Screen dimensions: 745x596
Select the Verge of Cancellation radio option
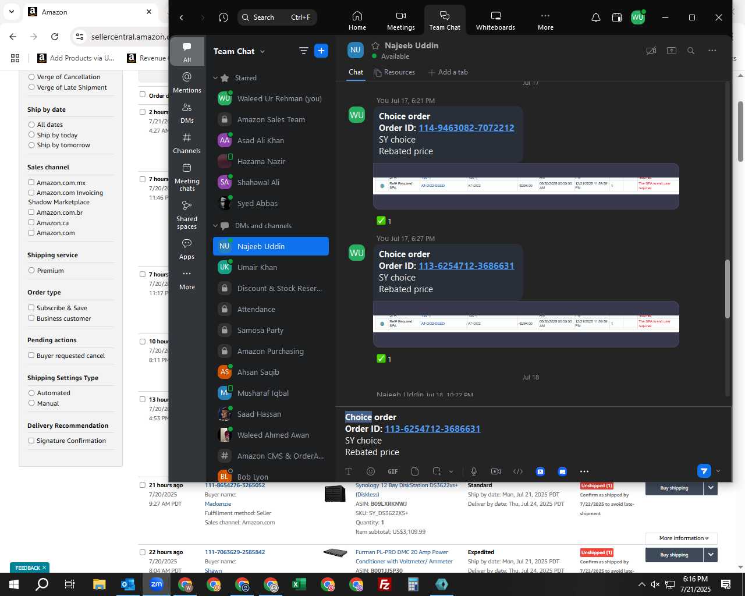tap(31, 77)
